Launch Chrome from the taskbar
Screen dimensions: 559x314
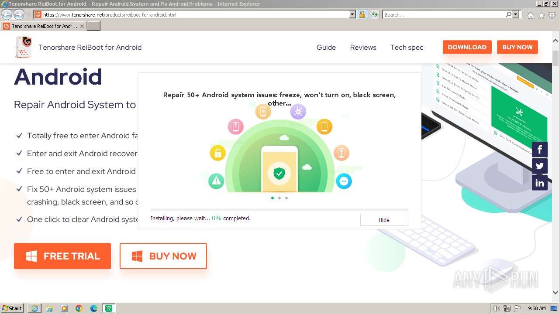79,308
